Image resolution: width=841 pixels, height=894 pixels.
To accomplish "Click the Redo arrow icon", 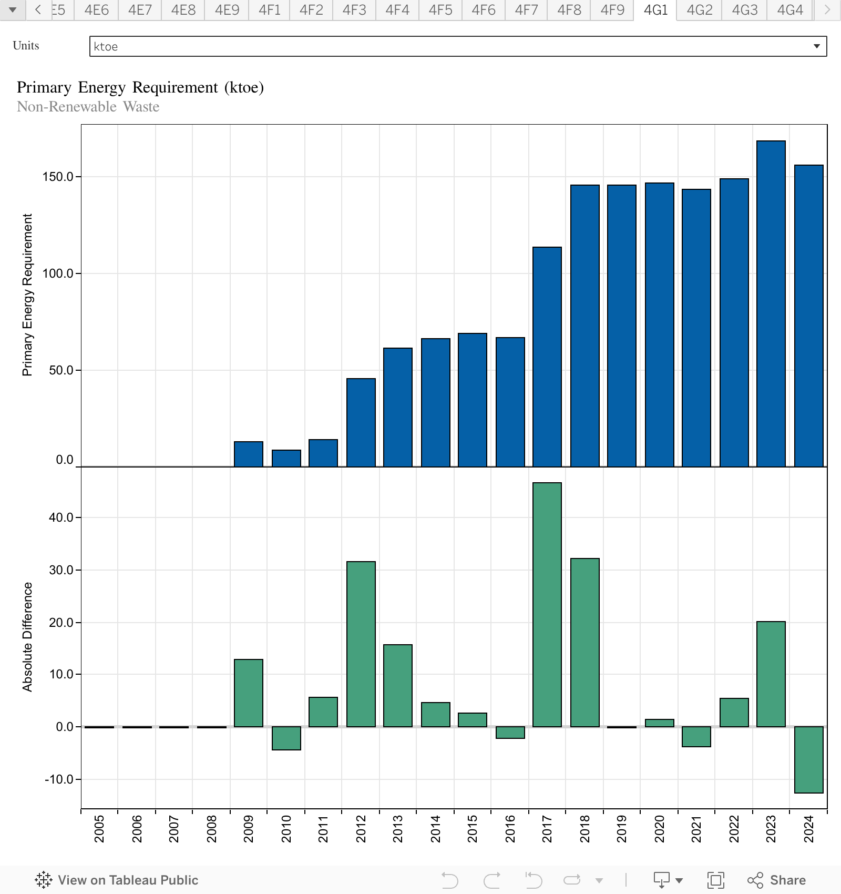I will click(492, 880).
